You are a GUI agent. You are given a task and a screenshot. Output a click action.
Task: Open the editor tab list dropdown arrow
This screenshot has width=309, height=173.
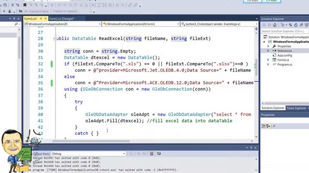(x=256, y=19)
